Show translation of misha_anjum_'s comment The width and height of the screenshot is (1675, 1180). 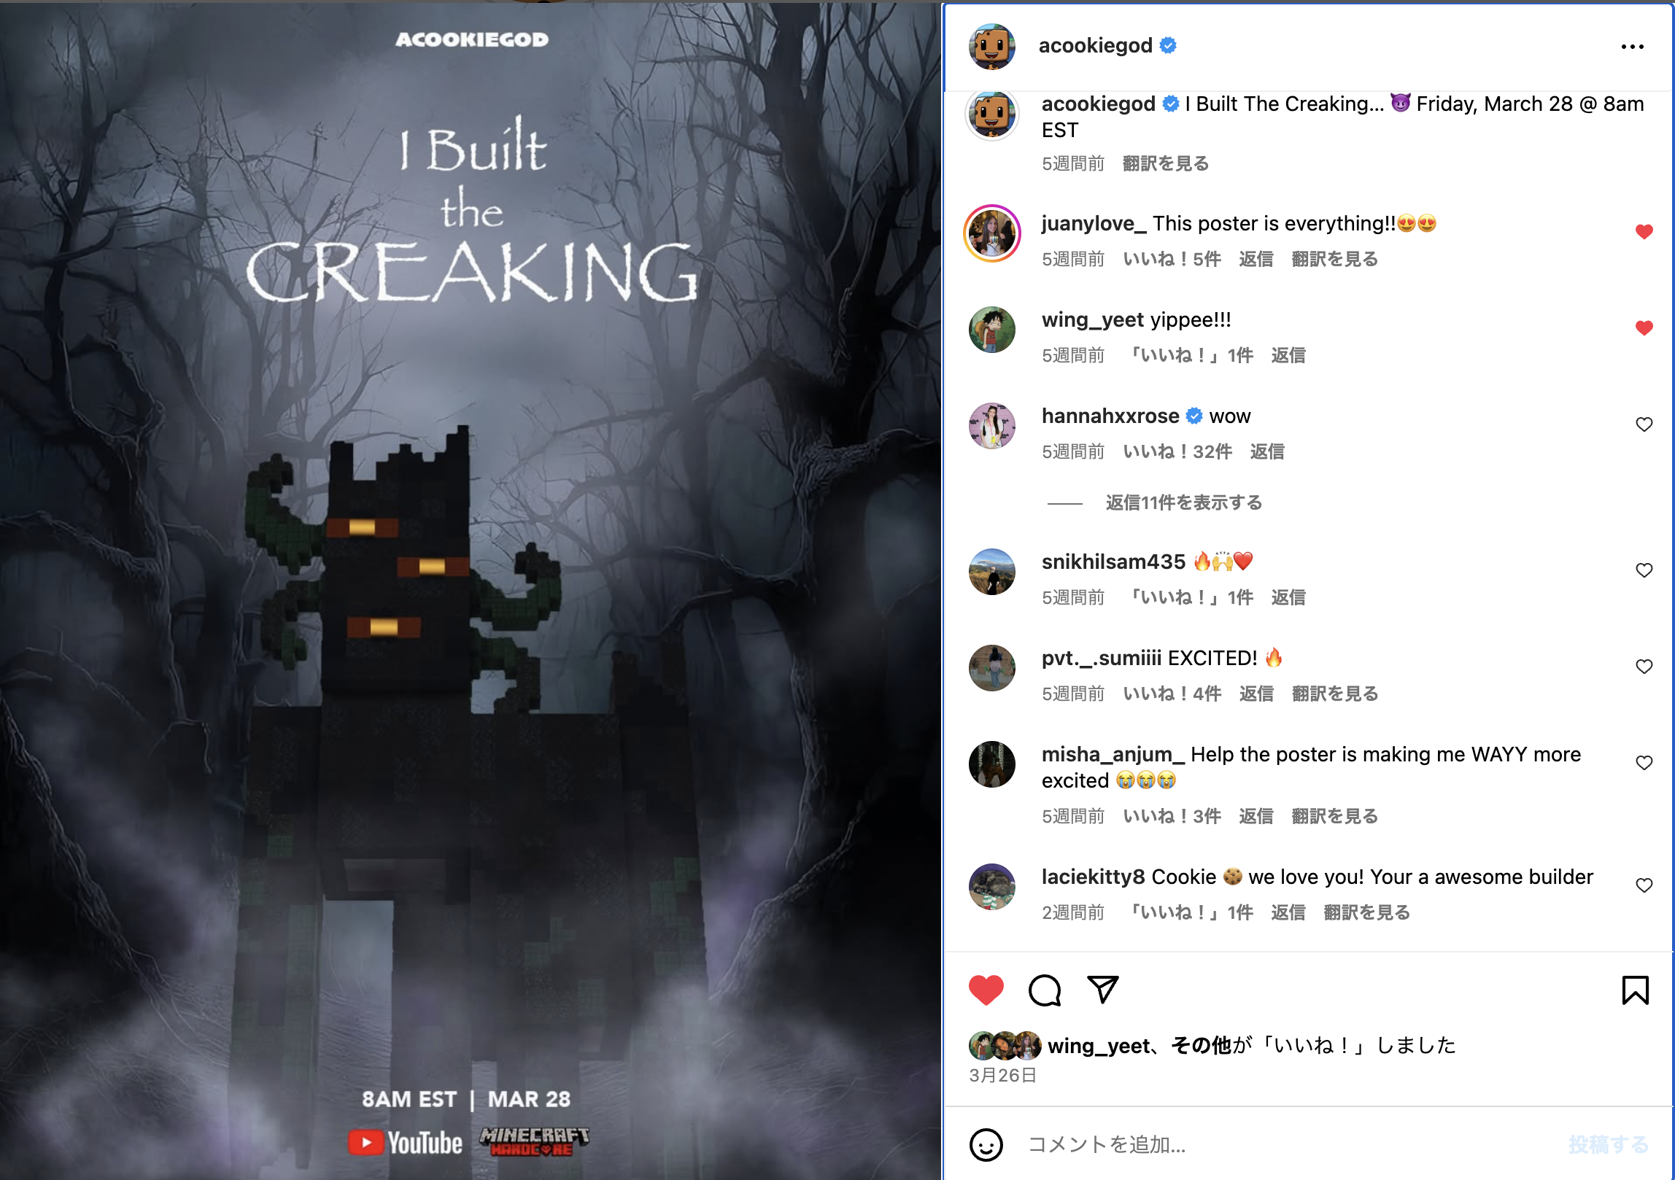coord(1334,816)
